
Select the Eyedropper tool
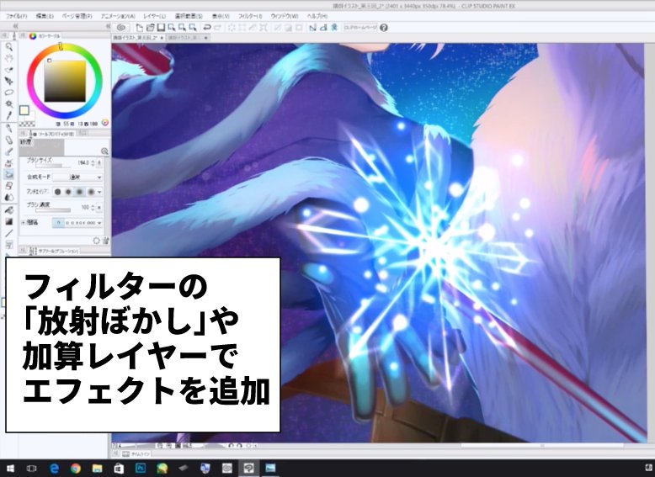(x=8, y=114)
